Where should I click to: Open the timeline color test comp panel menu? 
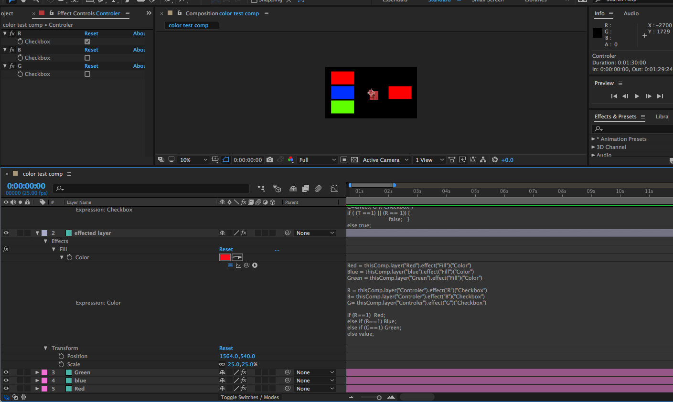pos(69,174)
